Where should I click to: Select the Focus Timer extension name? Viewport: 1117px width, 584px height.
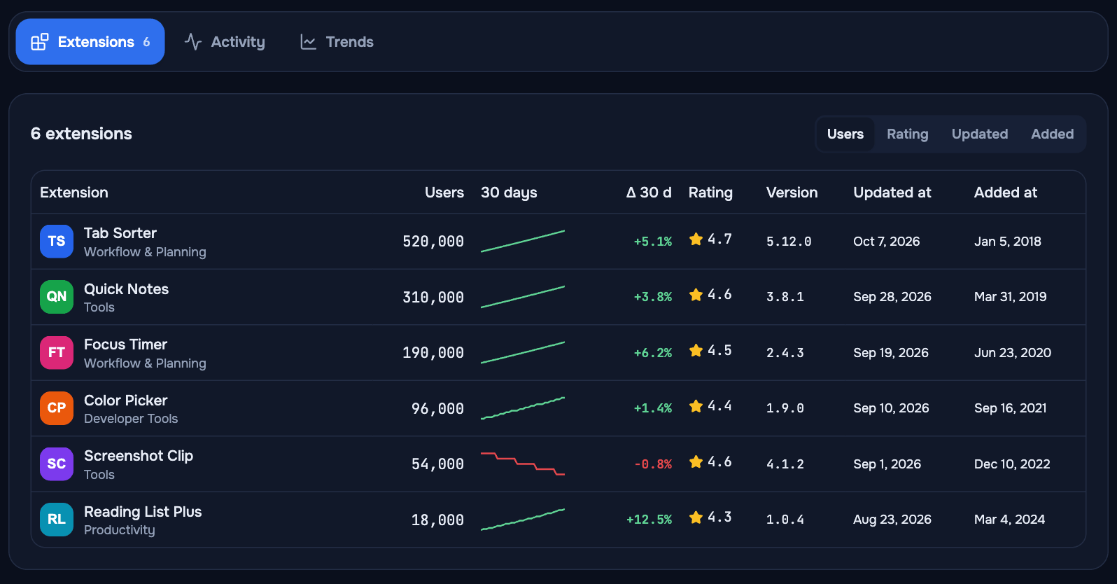[125, 345]
